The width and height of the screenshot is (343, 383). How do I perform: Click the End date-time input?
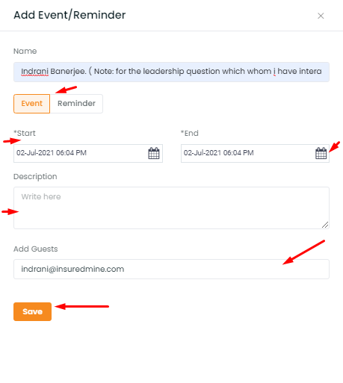255,153
